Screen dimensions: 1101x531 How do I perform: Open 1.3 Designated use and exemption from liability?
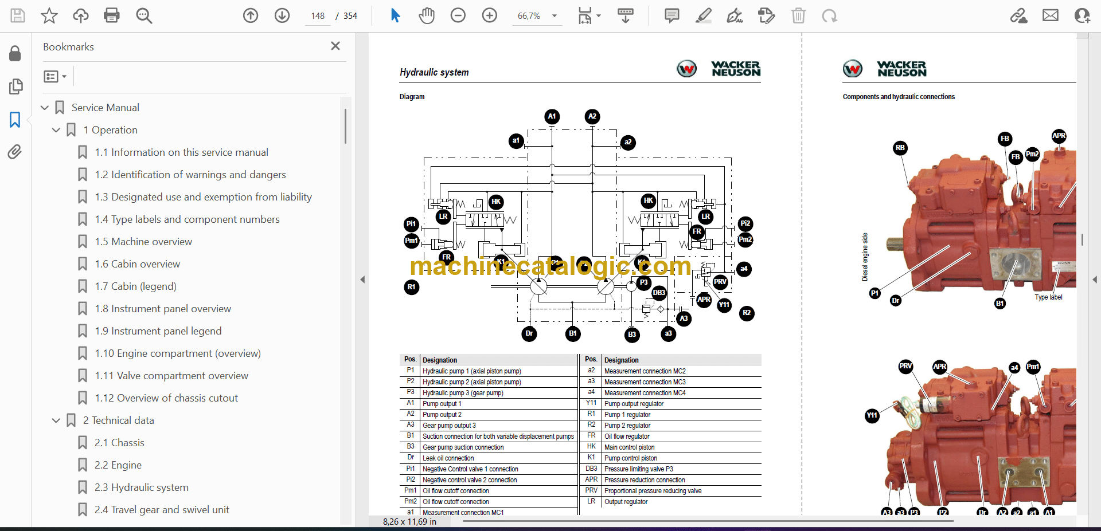[203, 197]
